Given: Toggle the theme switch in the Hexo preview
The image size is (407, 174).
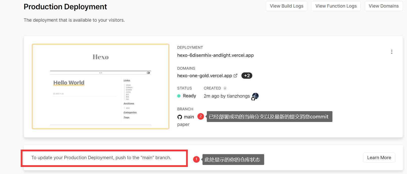Looking at the screenshot, I should (x=148, y=73).
